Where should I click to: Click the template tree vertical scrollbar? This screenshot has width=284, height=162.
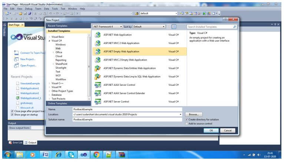(x=89, y=67)
